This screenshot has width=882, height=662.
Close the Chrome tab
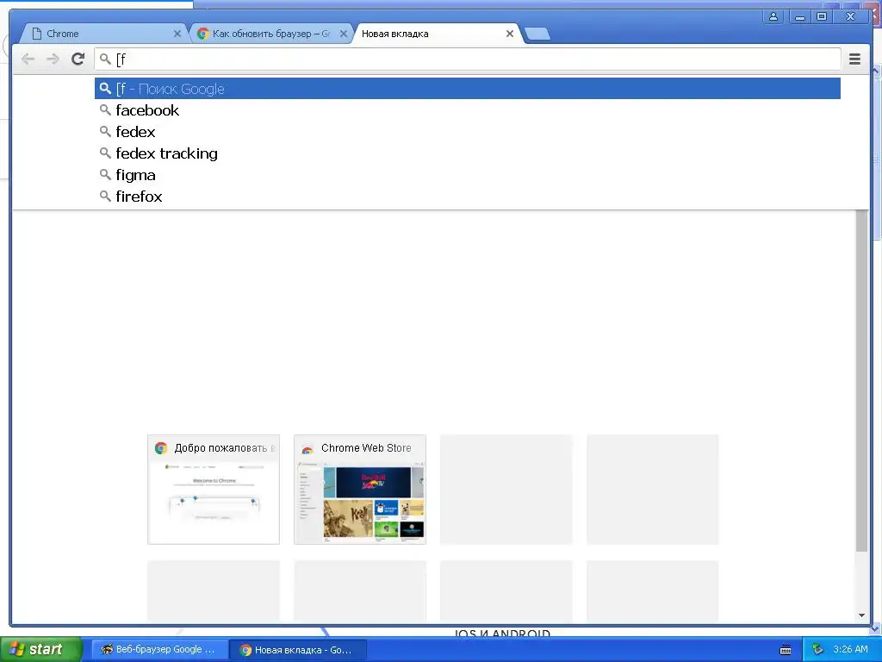pyautogui.click(x=177, y=34)
